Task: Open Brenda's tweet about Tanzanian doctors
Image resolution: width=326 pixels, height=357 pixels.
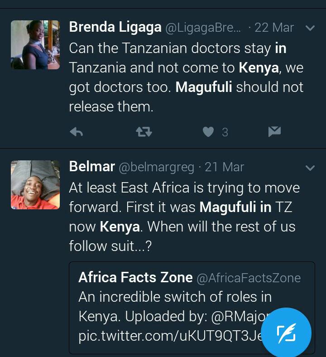Action: click(x=186, y=77)
